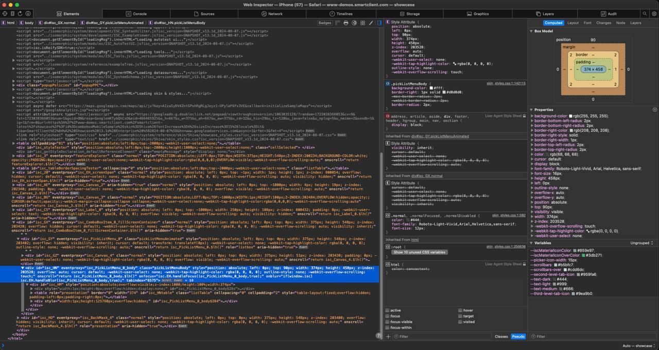659x350 pixels.
Task: Expand the background-color computed property
Action: (x=532, y=116)
